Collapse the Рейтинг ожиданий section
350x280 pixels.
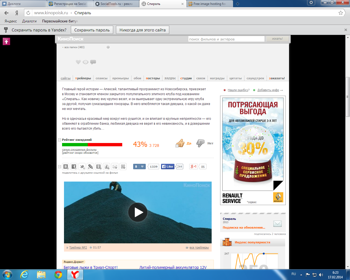[x=59, y=140]
